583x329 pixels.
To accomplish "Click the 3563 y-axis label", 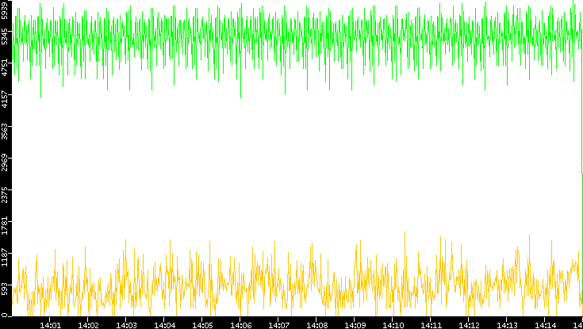I will (5, 132).
